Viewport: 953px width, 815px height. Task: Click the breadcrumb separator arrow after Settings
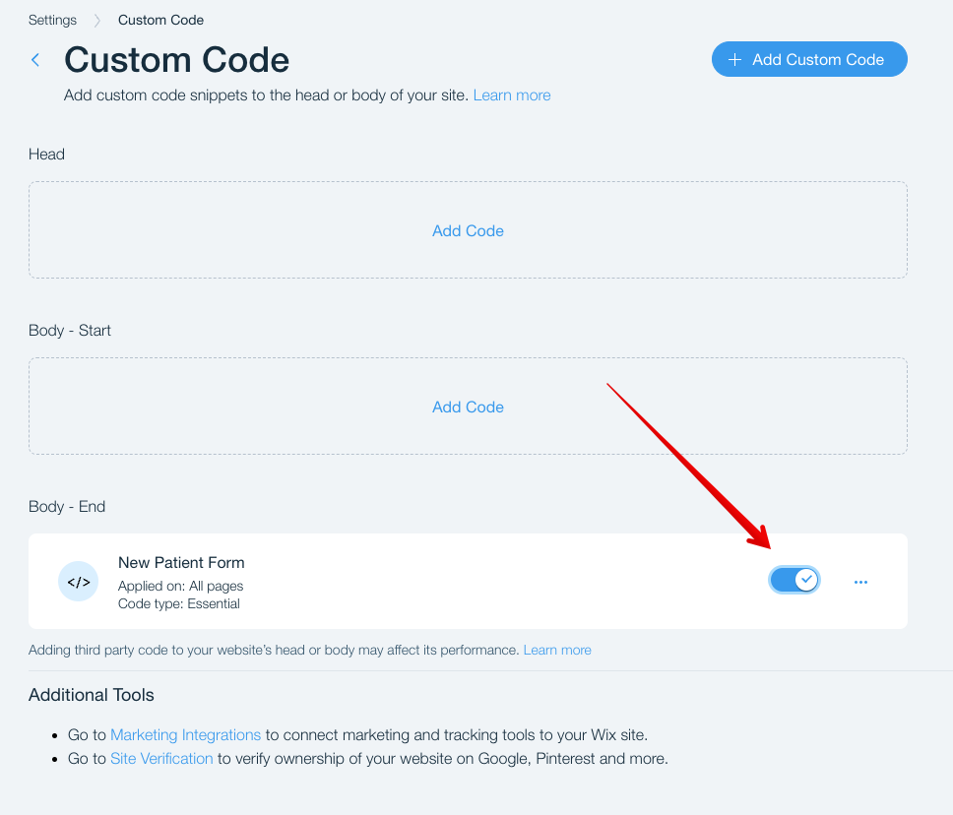click(97, 21)
